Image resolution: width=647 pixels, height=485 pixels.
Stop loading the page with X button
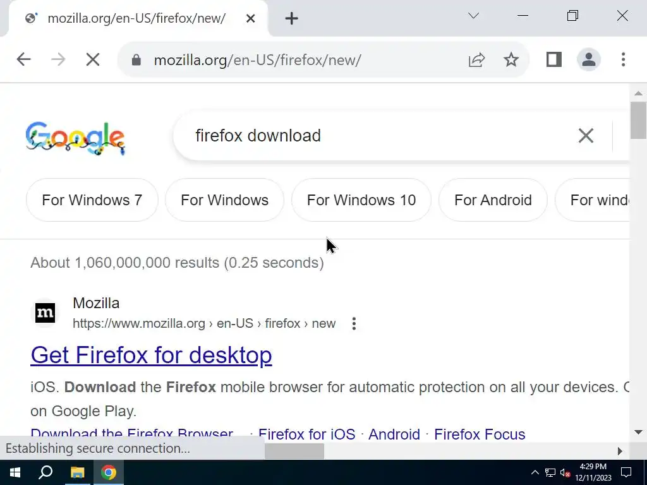[93, 60]
